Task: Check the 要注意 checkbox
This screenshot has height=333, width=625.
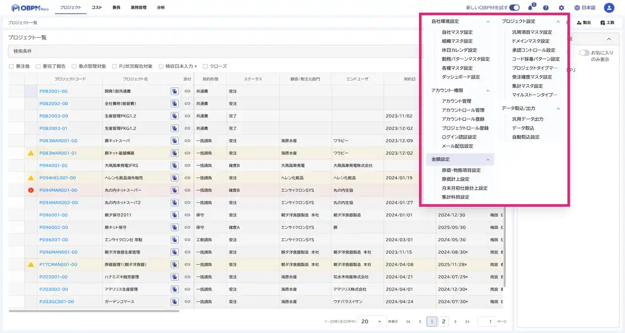Action: pyautogui.click(x=11, y=66)
